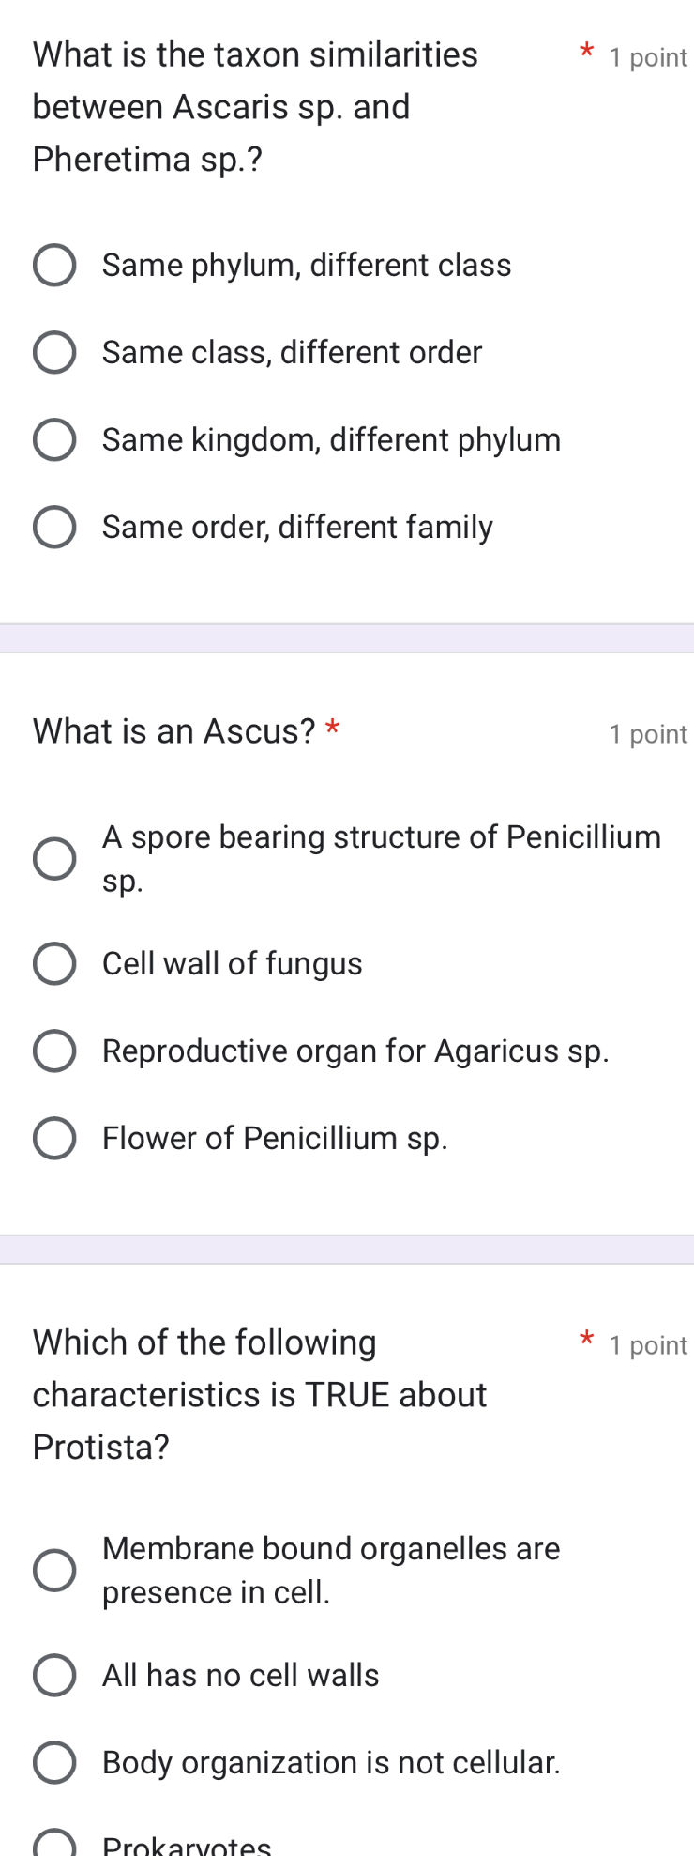This screenshot has width=694, height=1856.
Task: Pick 'Reproductive organ for Agaricus sp.' option
Action: click(x=54, y=1051)
